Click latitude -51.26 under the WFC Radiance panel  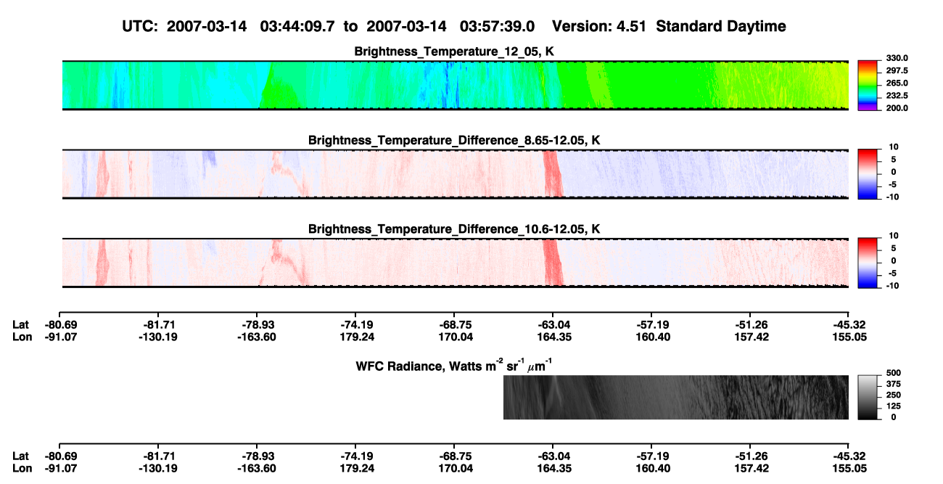[x=750, y=456]
